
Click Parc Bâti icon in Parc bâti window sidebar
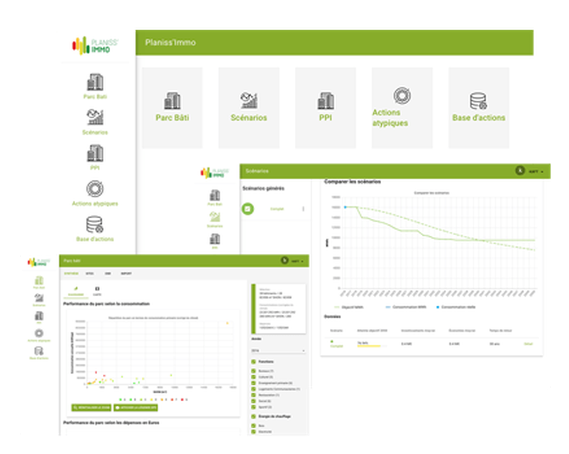click(39, 280)
